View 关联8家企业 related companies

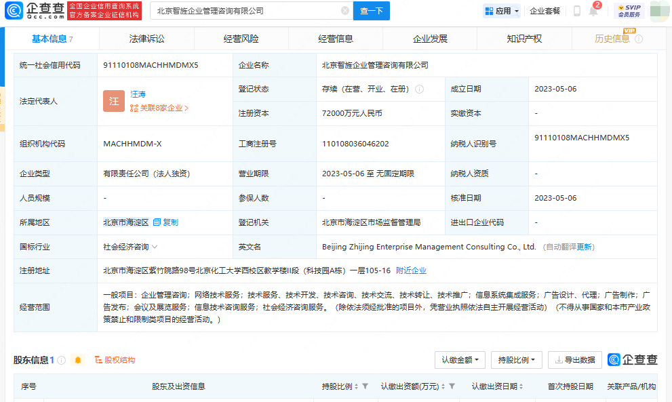pos(159,108)
